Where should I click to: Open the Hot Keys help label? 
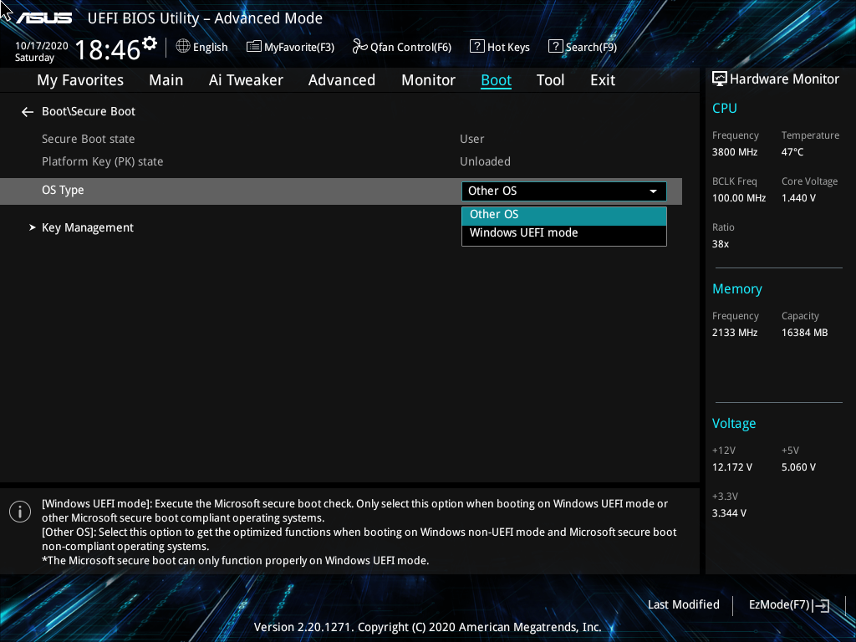pos(508,47)
